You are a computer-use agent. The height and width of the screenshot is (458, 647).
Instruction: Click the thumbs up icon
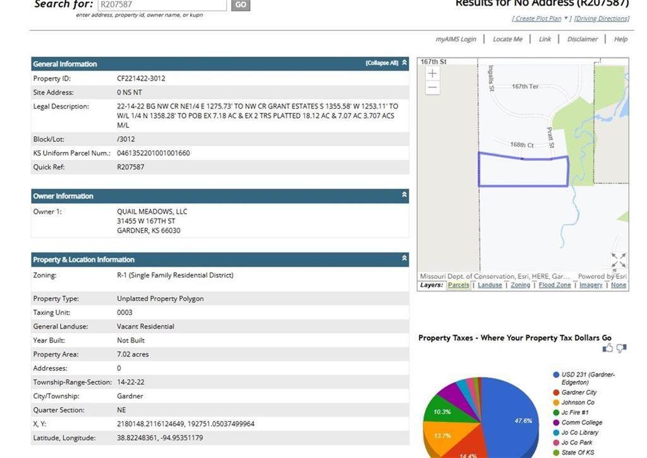tap(608, 348)
